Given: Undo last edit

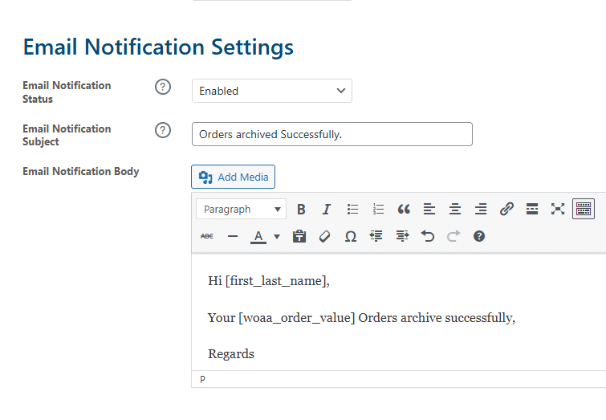Looking at the screenshot, I should point(428,236).
